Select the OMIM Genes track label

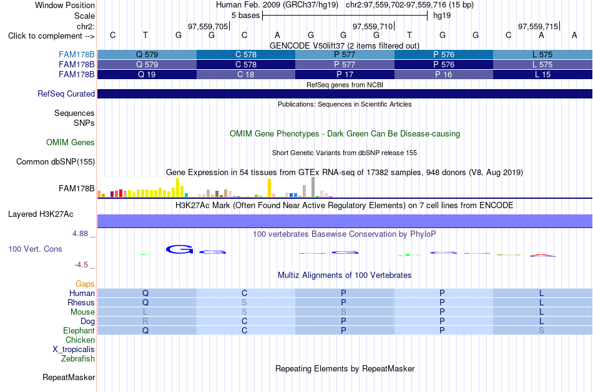pyautogui.click(x=71, y=142)
